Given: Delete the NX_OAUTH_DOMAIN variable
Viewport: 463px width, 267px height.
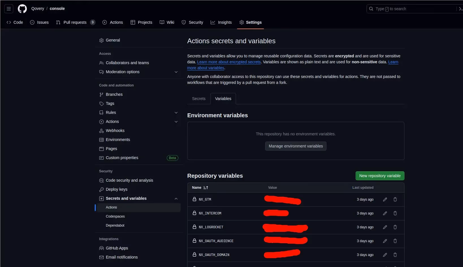Looking at the screenshot, I should 395,255.
